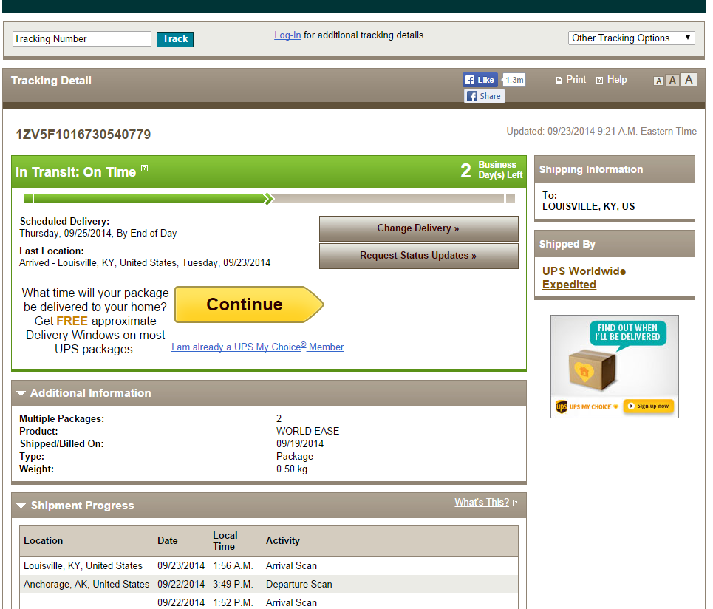713x609 pixels.
Task: Click info icon next to In Transit: On Time
Action: point(145,169)
